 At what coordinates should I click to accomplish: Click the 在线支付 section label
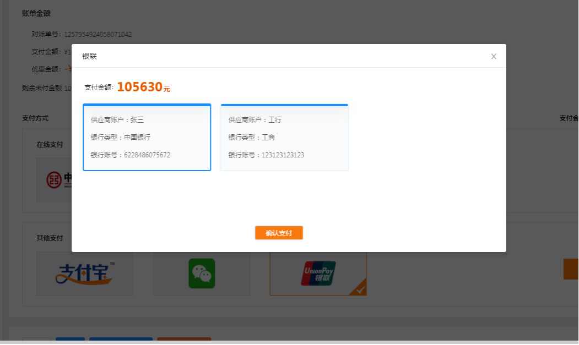(x=50, y=145)
